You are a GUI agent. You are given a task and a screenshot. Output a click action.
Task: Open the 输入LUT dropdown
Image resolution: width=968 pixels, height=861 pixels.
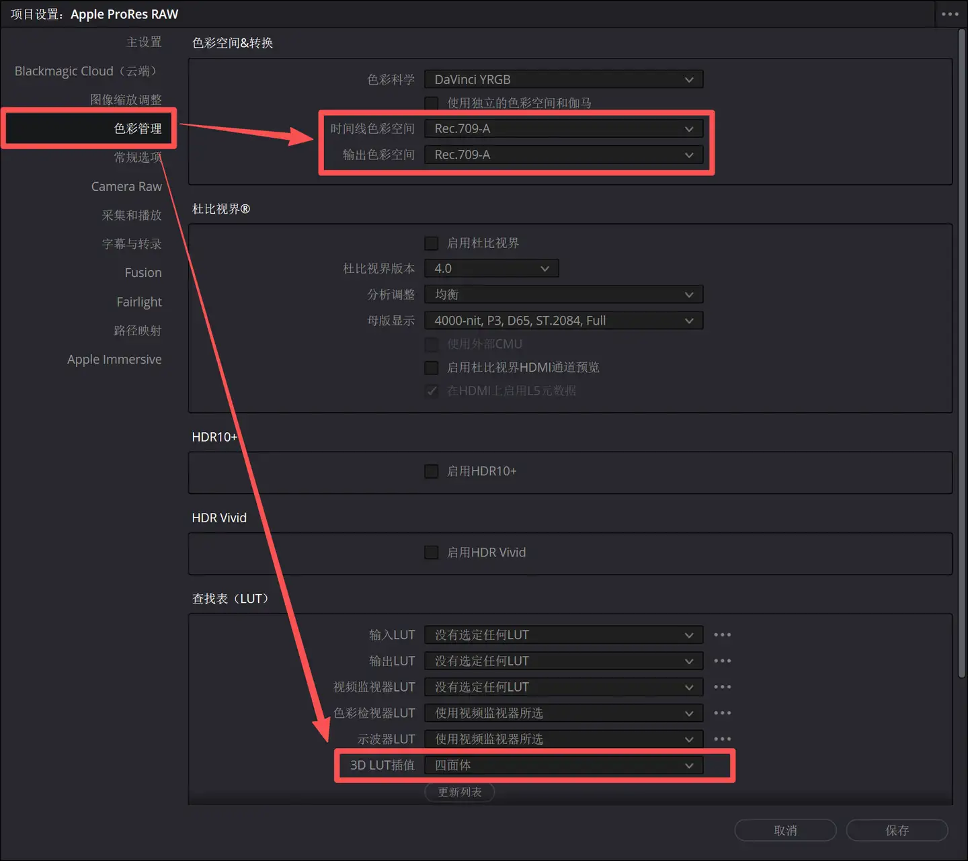(564, 634)
